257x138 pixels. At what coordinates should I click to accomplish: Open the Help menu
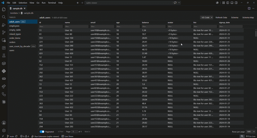pyautogui.click(x=60, y=3)
